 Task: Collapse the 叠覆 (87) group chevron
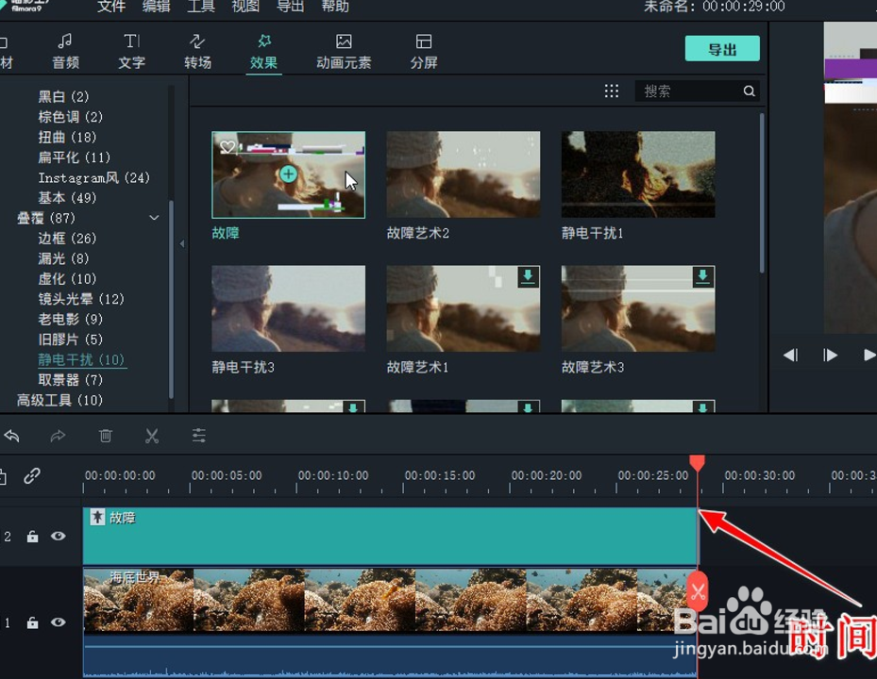(154, 218)
